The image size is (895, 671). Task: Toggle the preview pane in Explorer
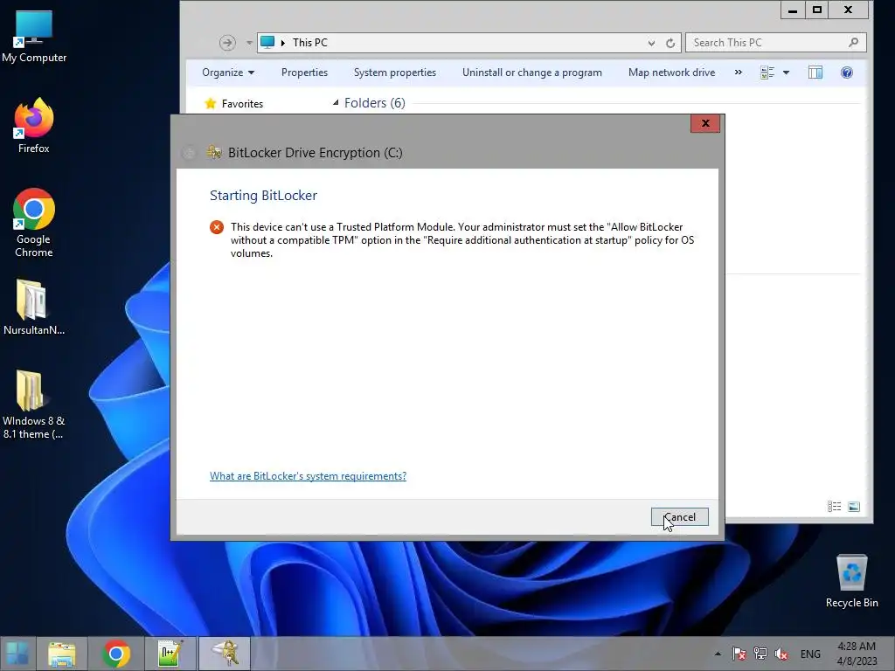[815, 73]
